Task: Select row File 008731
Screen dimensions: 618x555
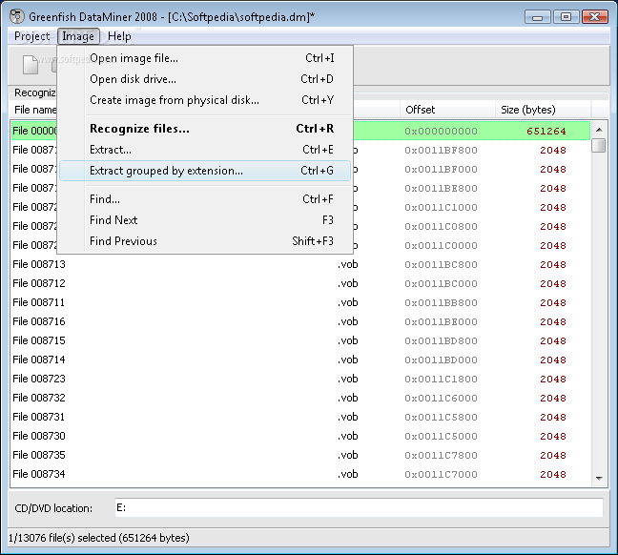Action: [300, 417]
